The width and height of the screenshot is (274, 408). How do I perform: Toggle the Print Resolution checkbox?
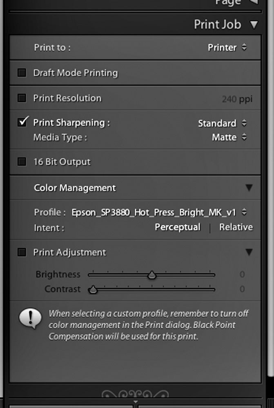coord(22,98)
